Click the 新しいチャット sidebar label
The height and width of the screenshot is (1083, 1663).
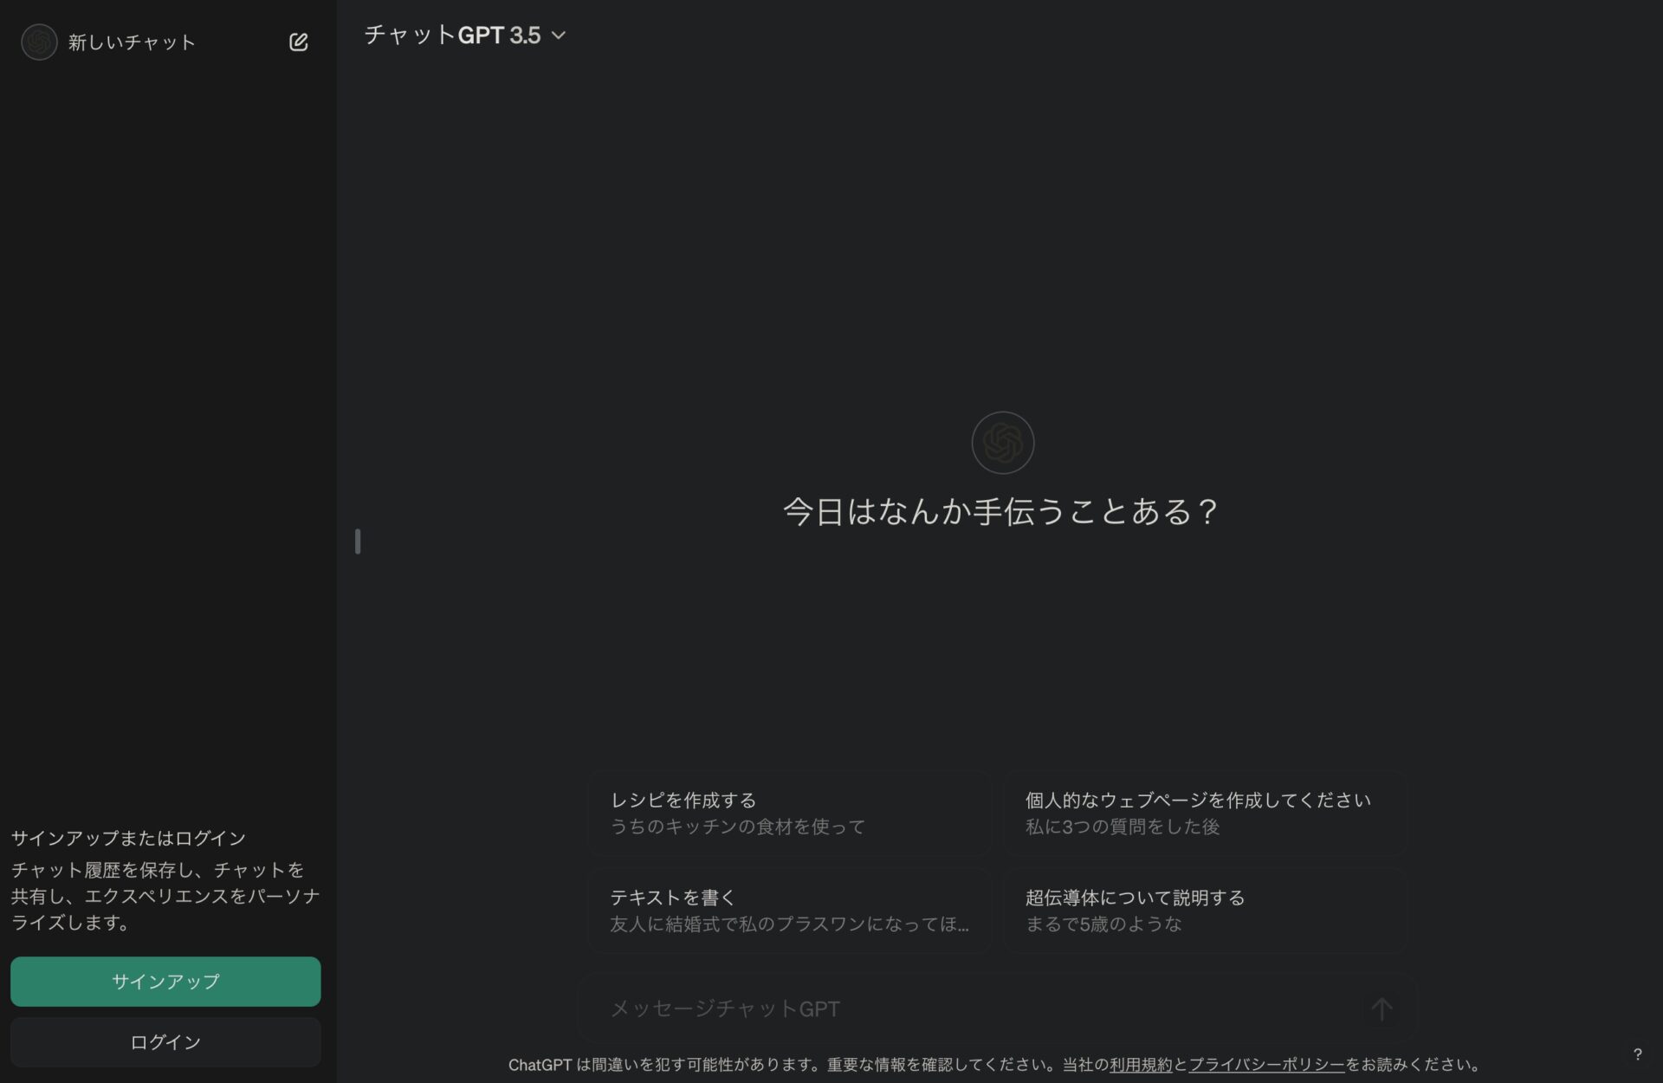click(x=132, y=42)
